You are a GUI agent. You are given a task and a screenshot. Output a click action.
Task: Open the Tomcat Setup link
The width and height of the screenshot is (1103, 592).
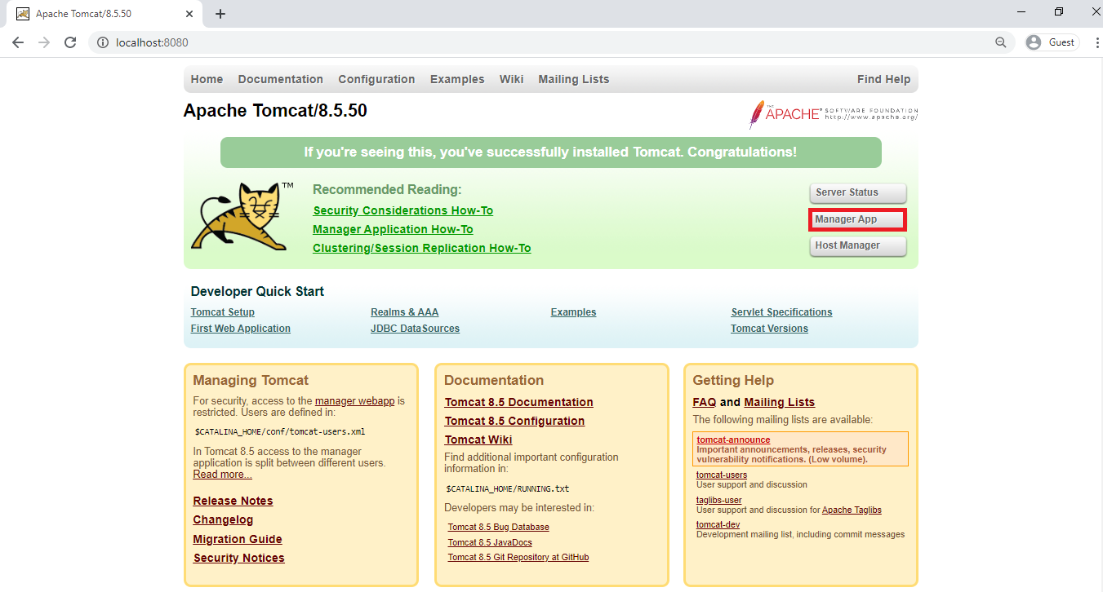[223, 312]
